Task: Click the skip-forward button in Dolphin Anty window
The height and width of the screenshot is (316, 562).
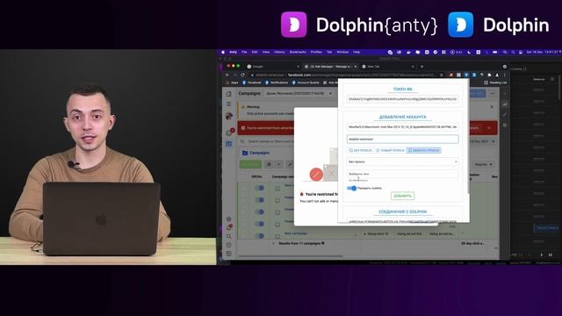Action: (x=551, y=255)
